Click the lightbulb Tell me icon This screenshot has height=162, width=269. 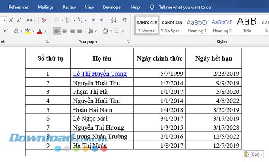[x=152, y=7]
